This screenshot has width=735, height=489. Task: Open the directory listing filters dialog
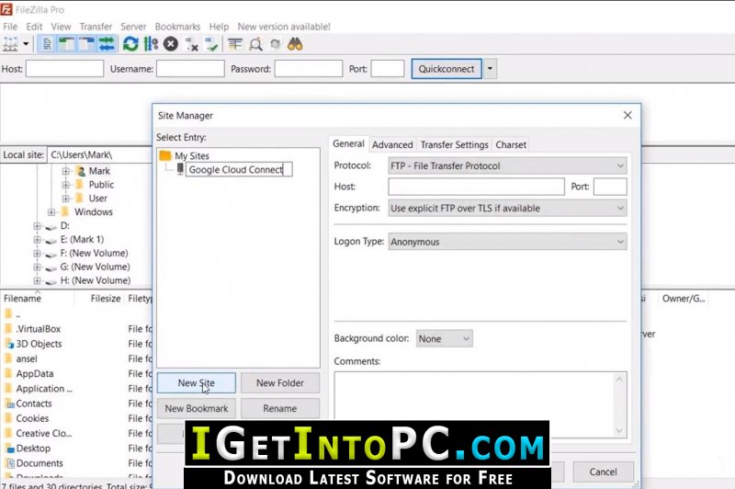pos(235,44)
